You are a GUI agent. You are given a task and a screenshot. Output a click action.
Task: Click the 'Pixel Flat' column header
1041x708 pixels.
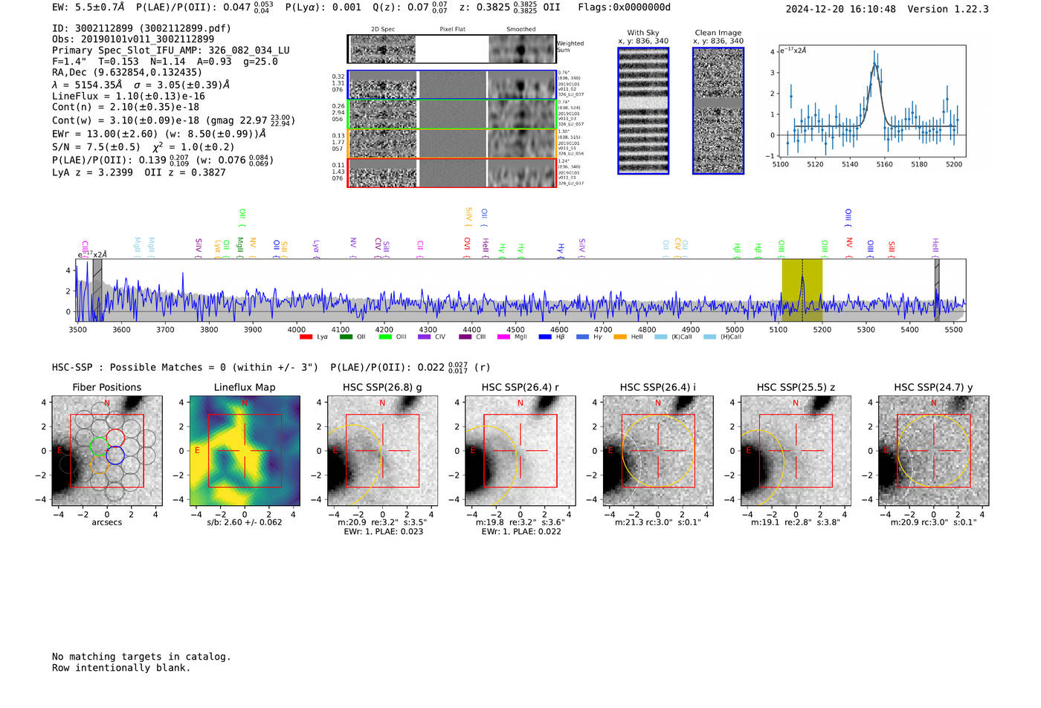coord(452,29)
